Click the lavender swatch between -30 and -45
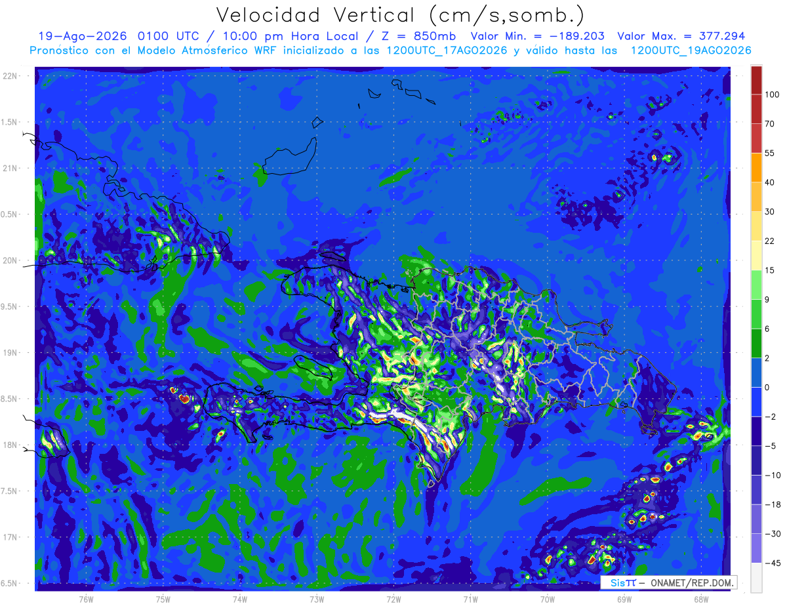This screenshot has width=787, height=608. pos(756,548)
